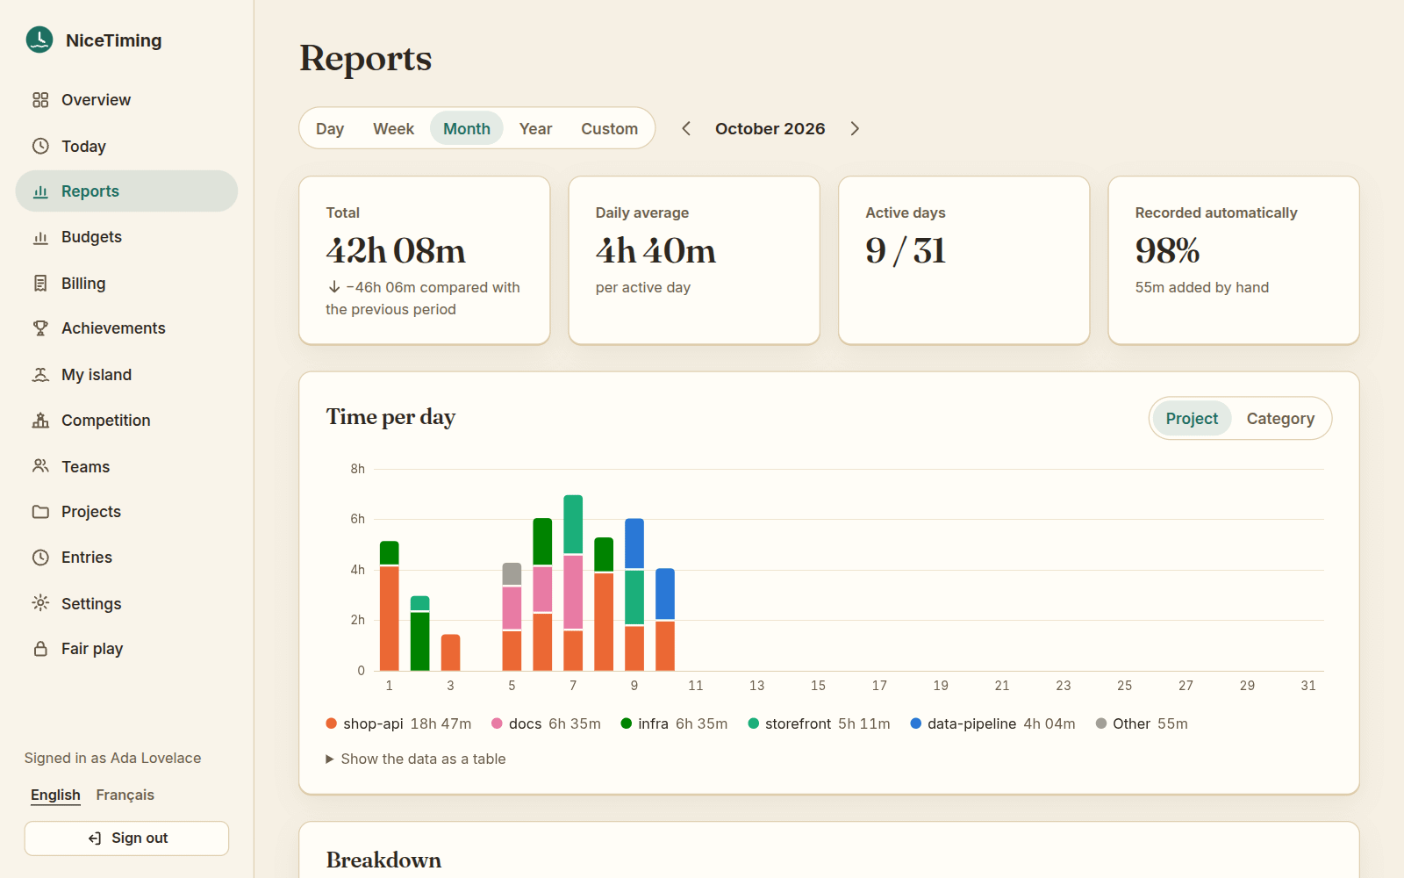Viewport: 1404px width, 878px height.
Task: Click the 9 / 31 active days value
Action: [x=906, y=251]
